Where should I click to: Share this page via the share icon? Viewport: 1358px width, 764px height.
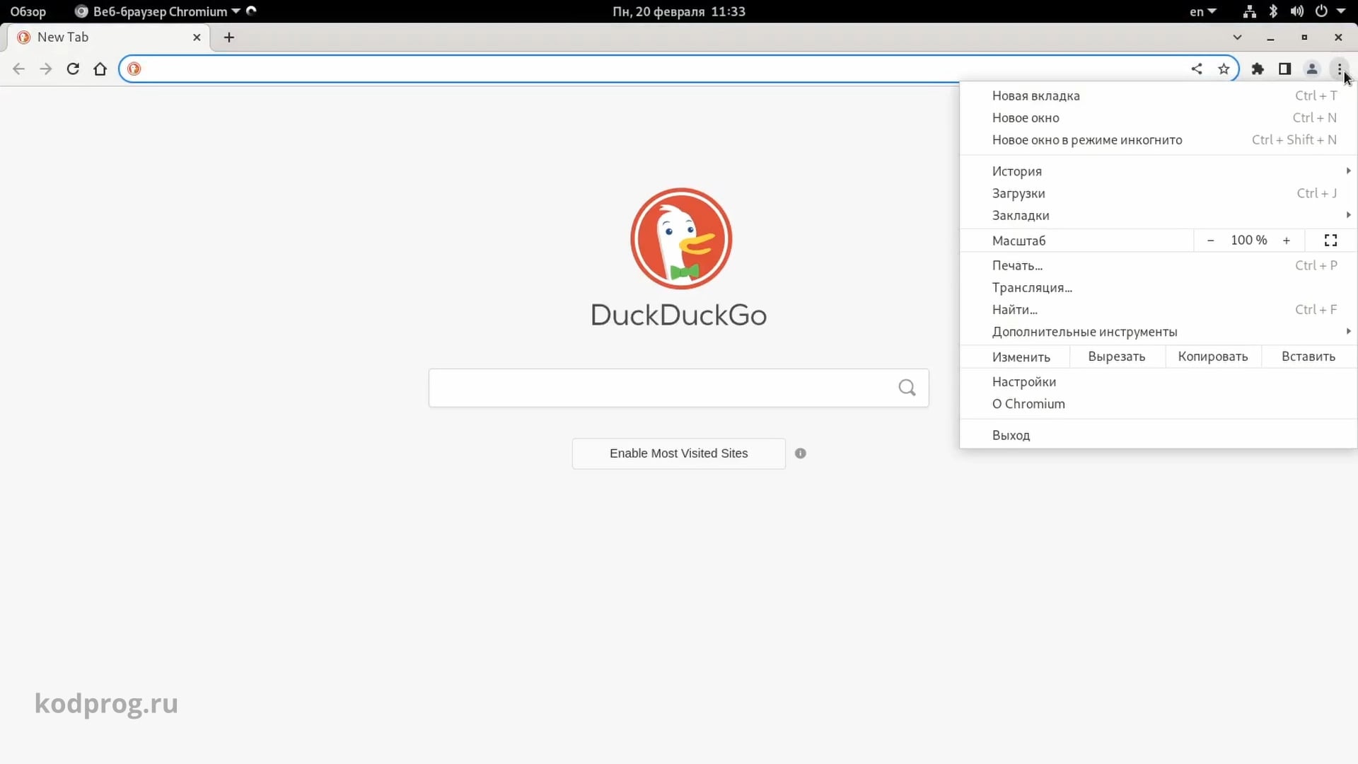point(1197,69)
